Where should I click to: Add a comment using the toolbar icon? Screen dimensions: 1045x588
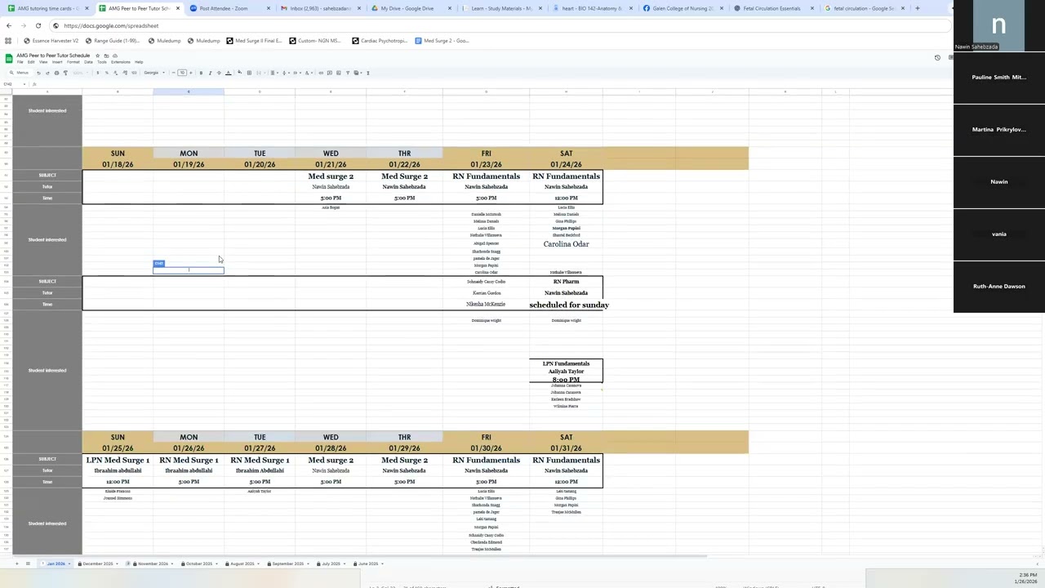coord(329,73)
